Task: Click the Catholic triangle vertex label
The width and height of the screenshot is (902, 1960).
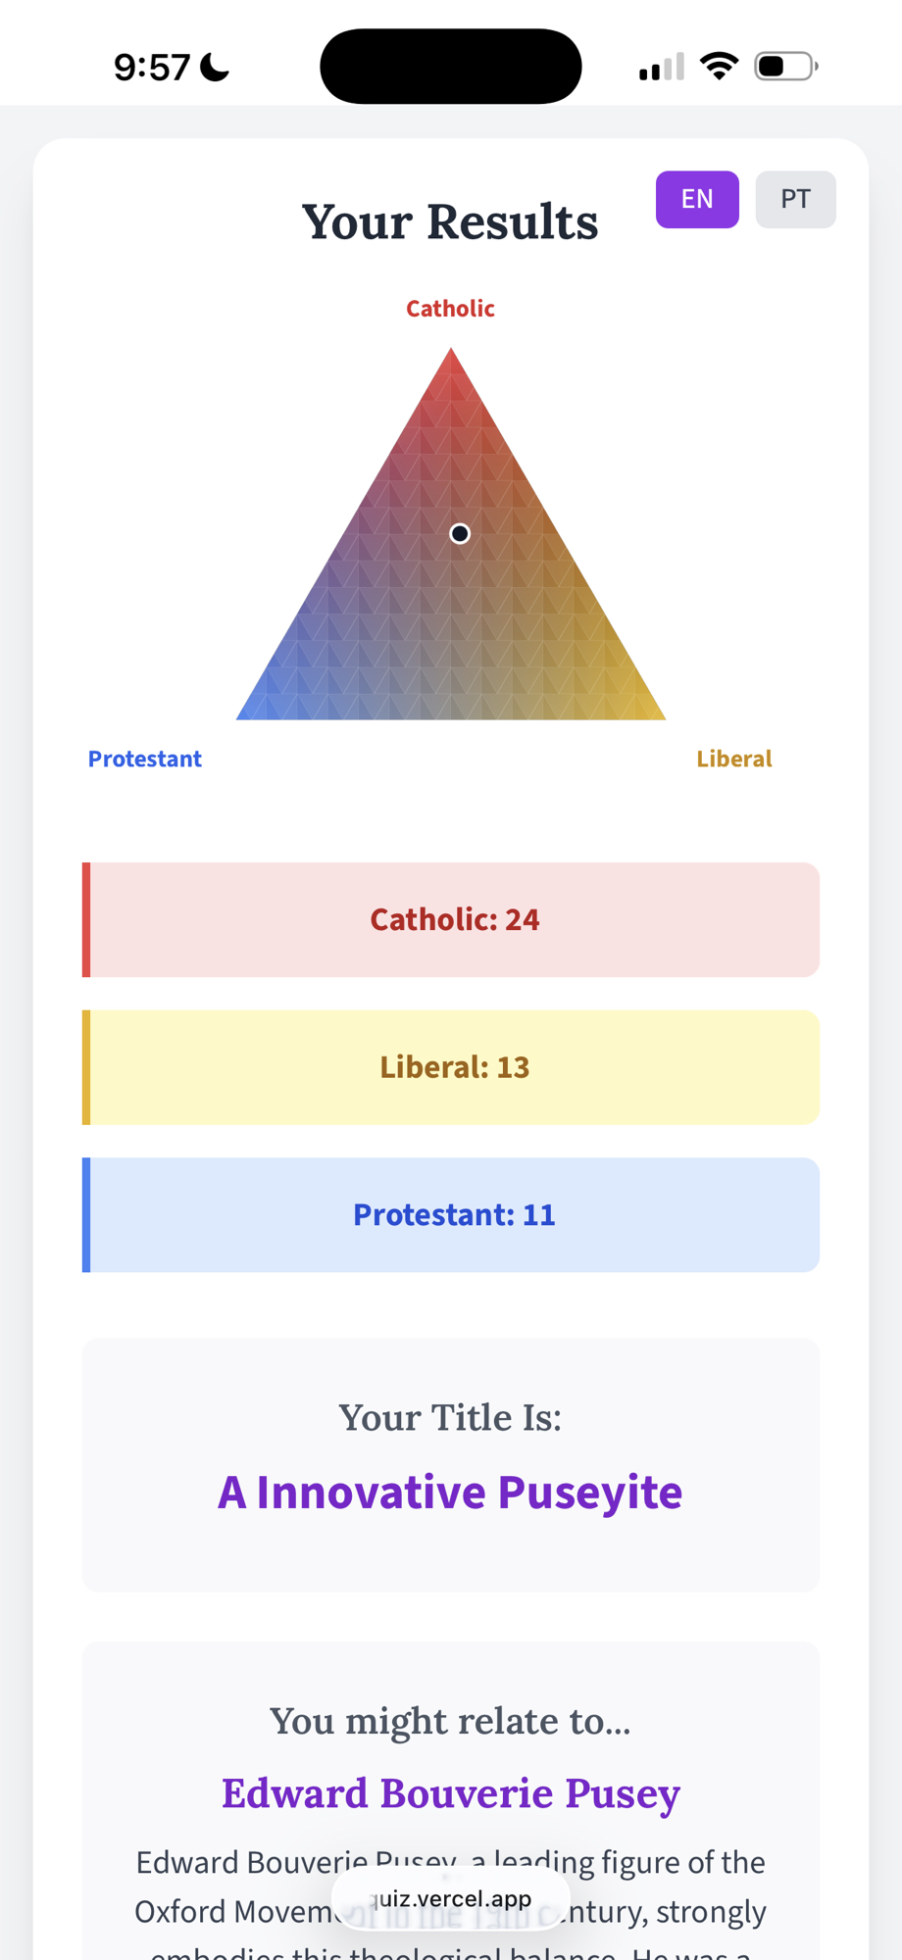Action: coord(450,309)
